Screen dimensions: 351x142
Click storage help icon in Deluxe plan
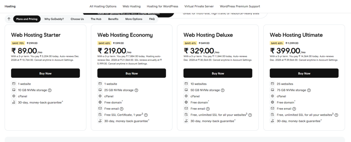pos(222,90)
